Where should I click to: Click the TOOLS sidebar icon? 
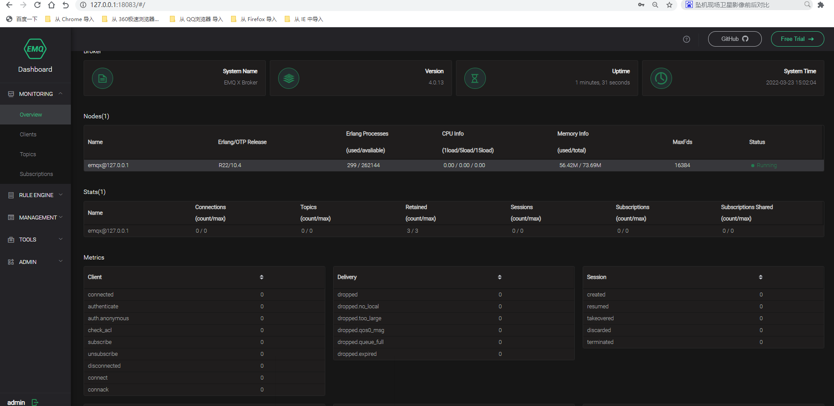tap(11, 239)
